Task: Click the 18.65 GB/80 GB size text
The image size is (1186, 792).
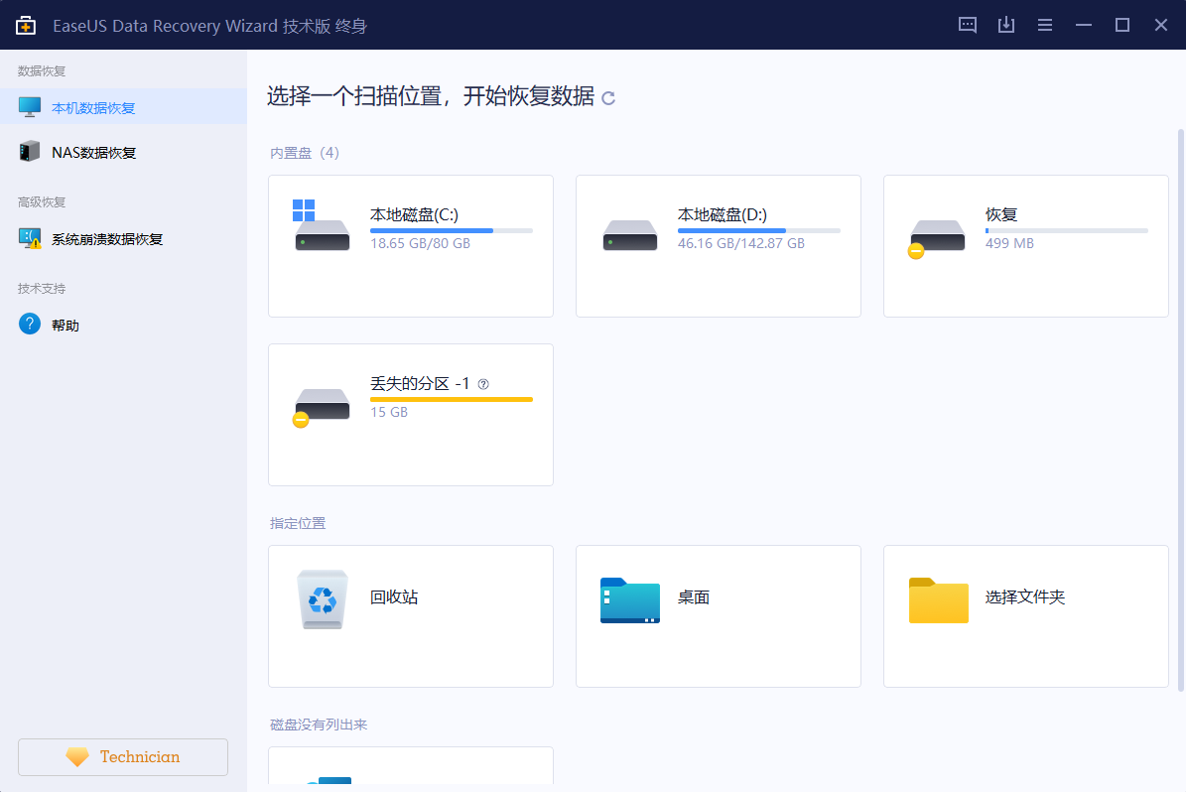Action: tap(420, 243)
